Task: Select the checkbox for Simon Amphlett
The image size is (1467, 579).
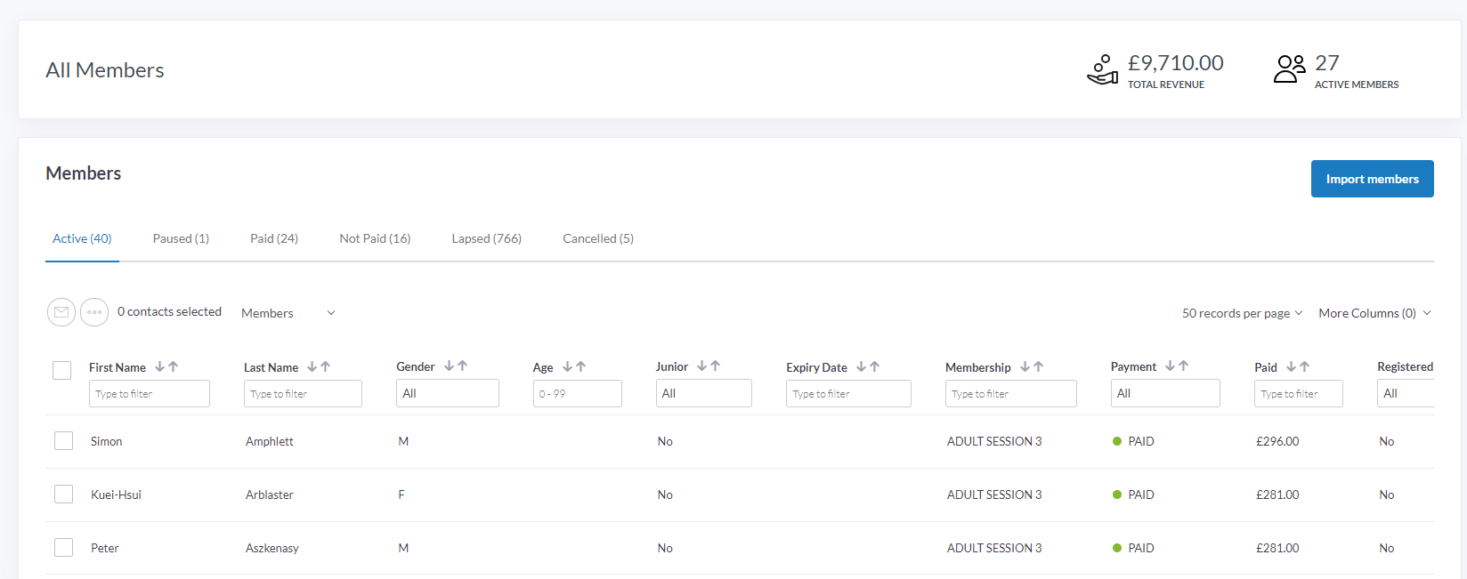Action: point(64,441)
